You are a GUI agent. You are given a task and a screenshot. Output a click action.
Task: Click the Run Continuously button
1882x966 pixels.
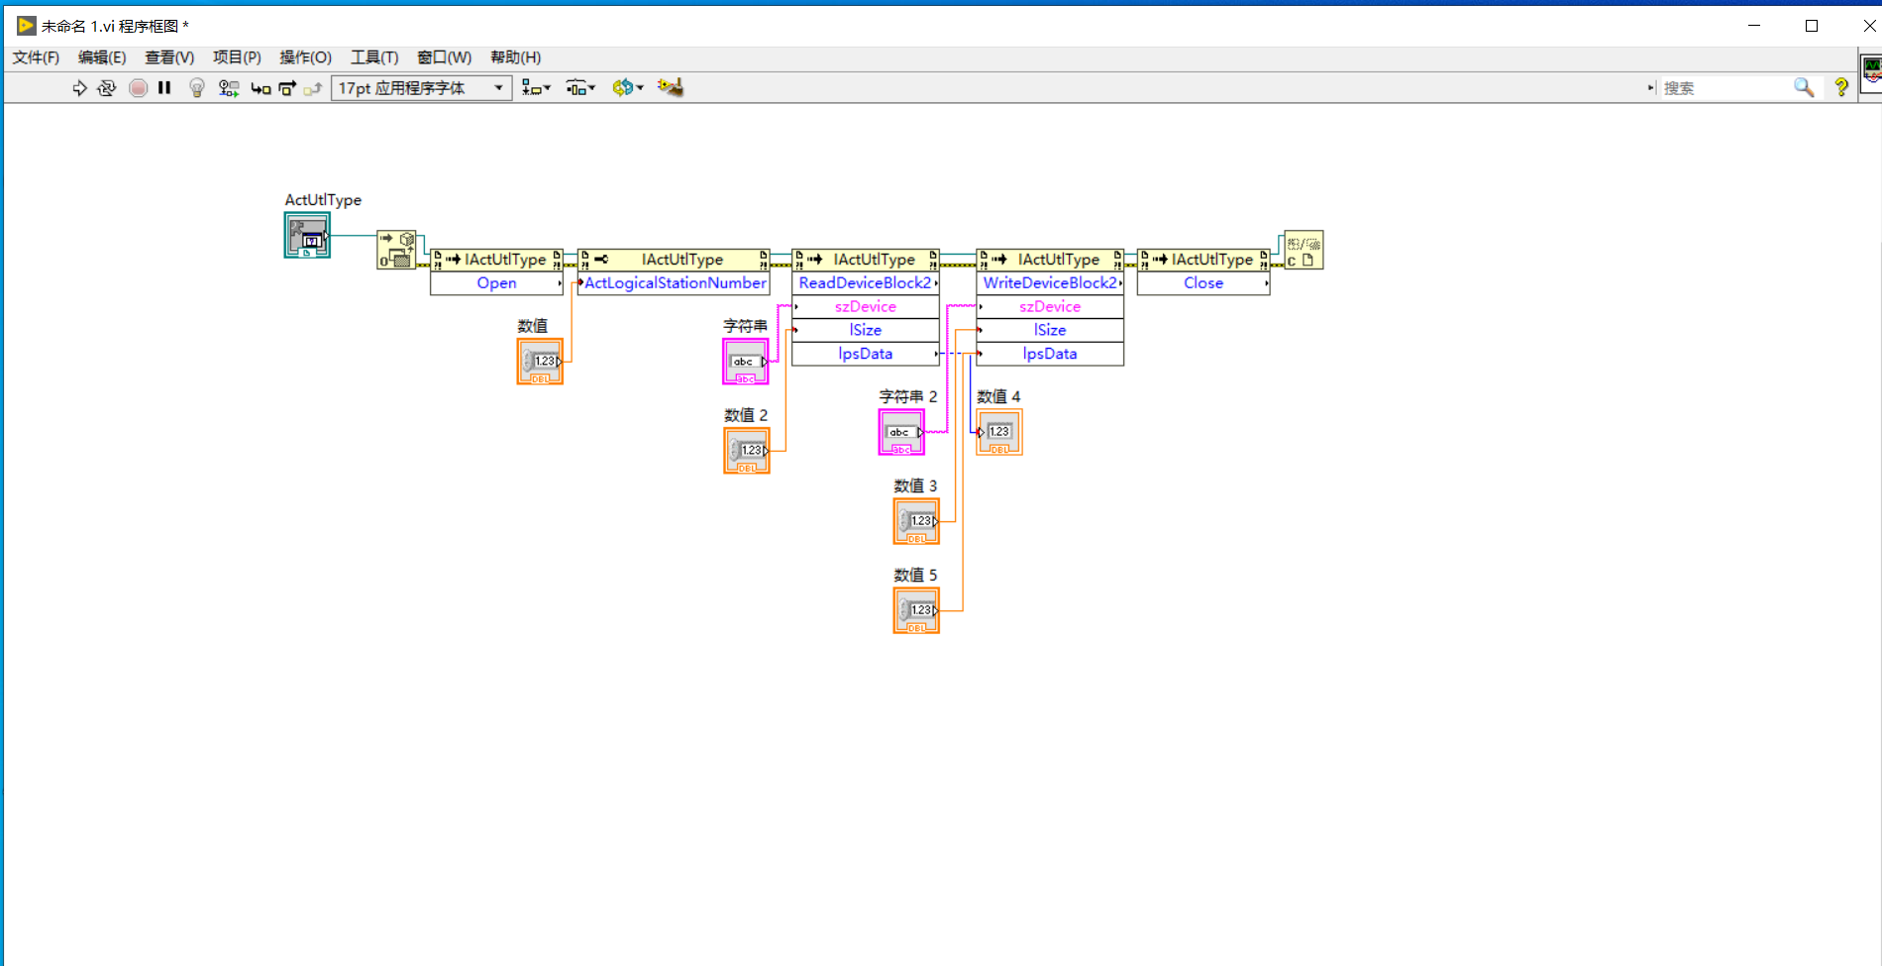[x=107, y=88]
